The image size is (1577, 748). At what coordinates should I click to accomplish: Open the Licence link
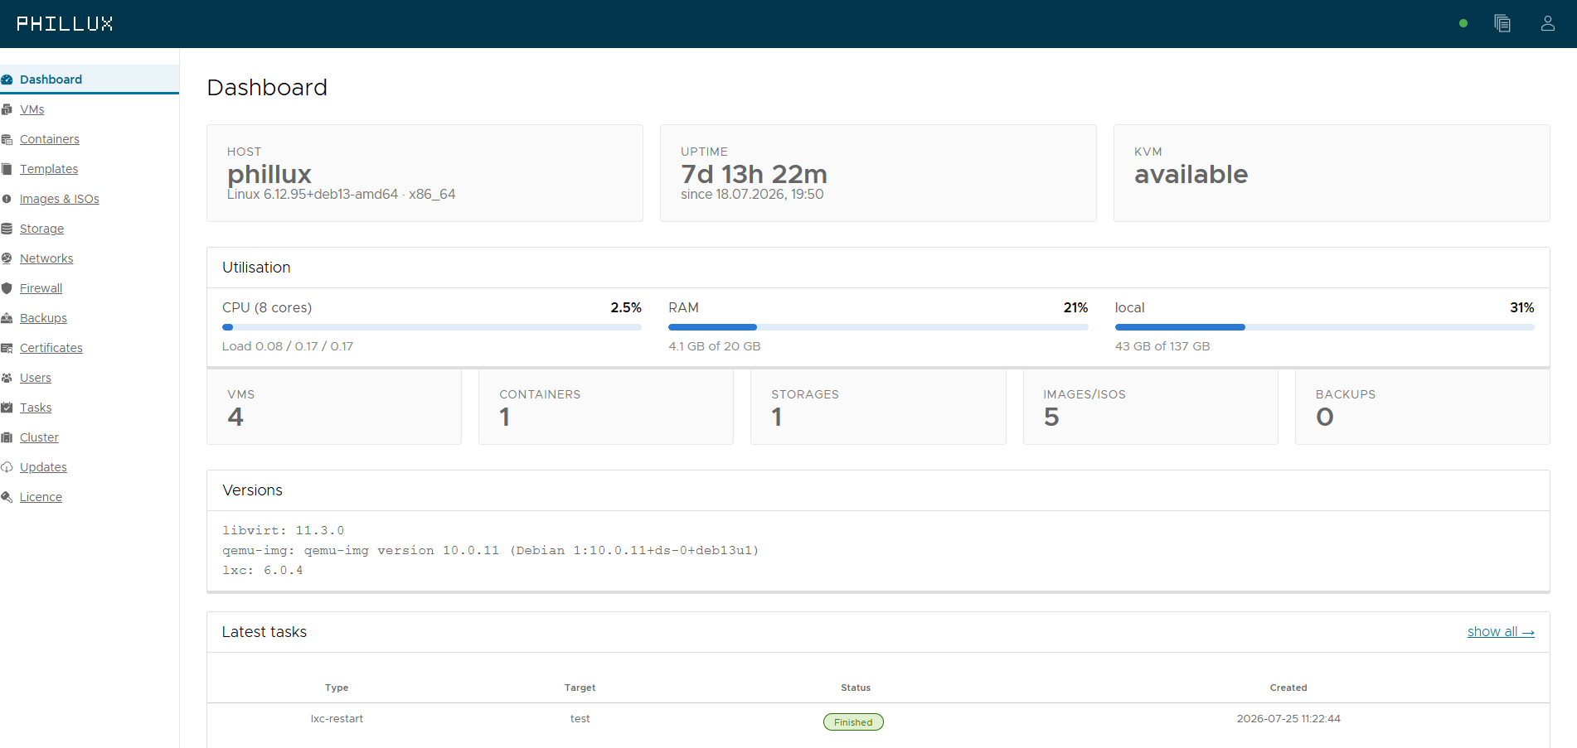pyautogui.click(x=41, y=497)
